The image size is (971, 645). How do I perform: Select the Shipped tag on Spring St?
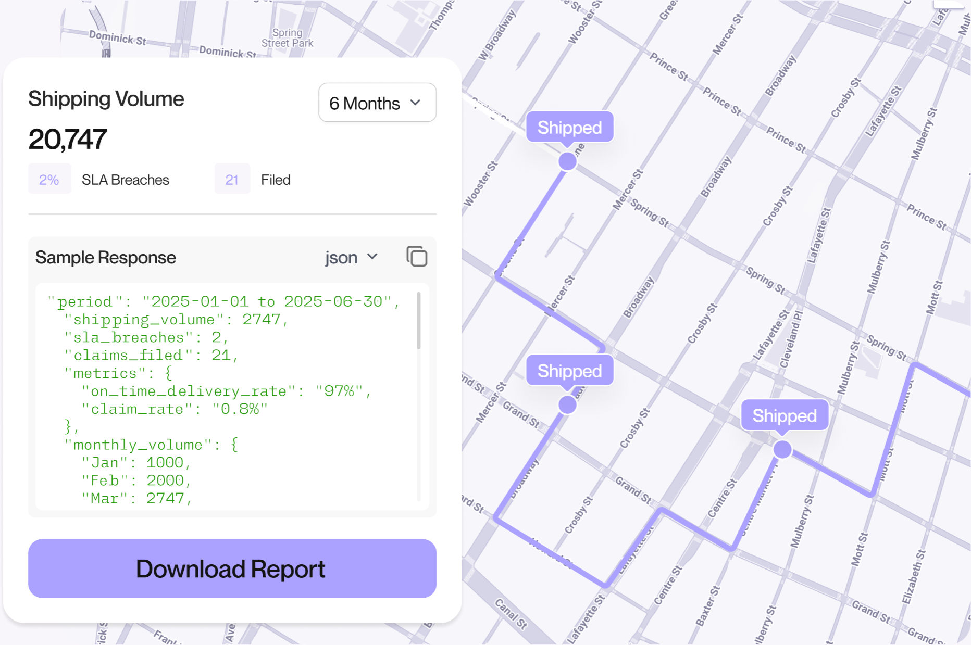[x=569, y=127]
